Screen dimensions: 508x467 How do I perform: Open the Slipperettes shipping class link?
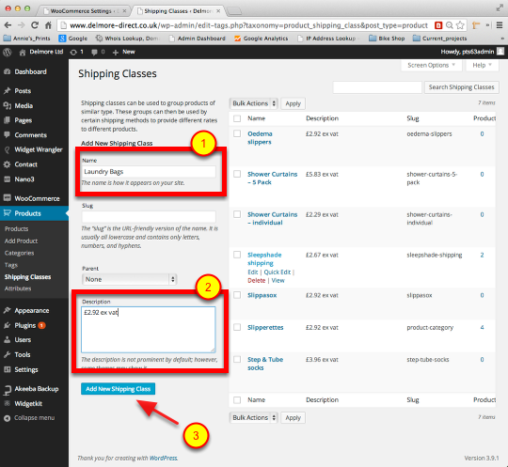pyautogui.click(x=265, y=328)
